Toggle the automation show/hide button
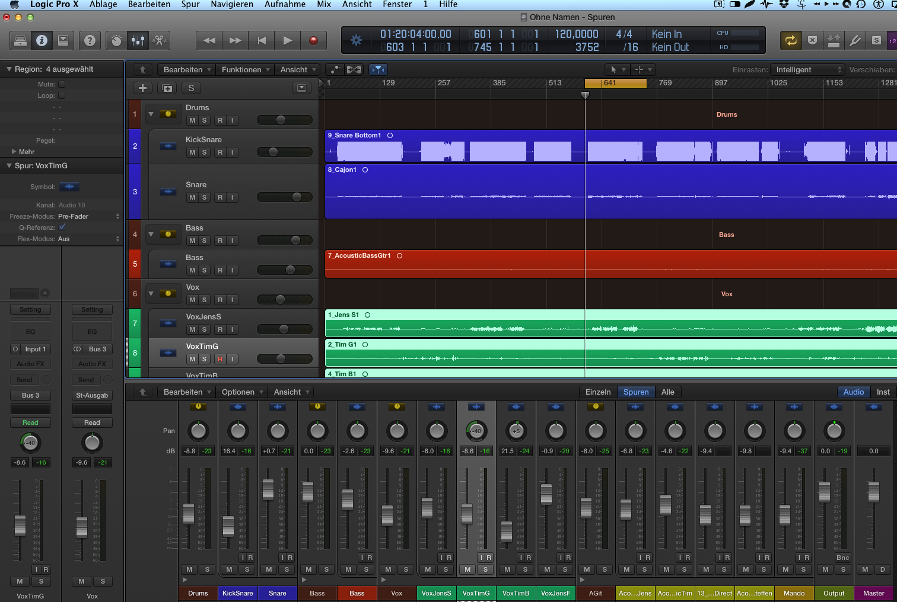Viewport: 897px width, 602px height. coord(335,69)
